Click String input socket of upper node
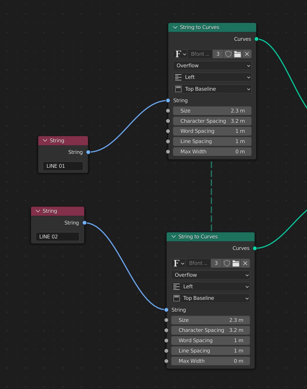The height and width of the screenshot is (389, 307). click(x=168, y=100)
